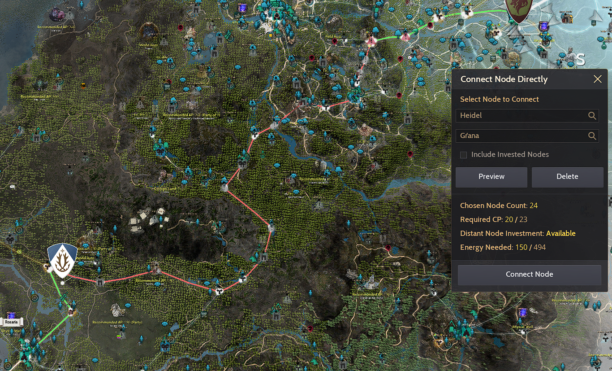612x371 pixels.
Task: Focus the Grána node search field
Action: 527,135
